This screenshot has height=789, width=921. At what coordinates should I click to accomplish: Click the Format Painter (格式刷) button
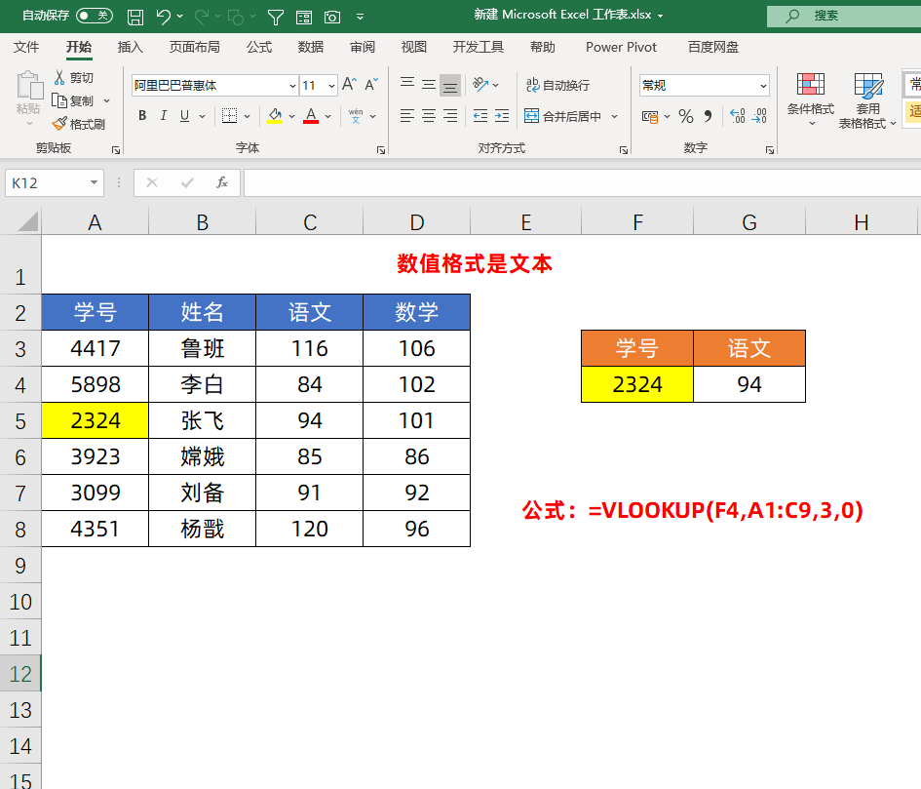[x=79, y=124]
